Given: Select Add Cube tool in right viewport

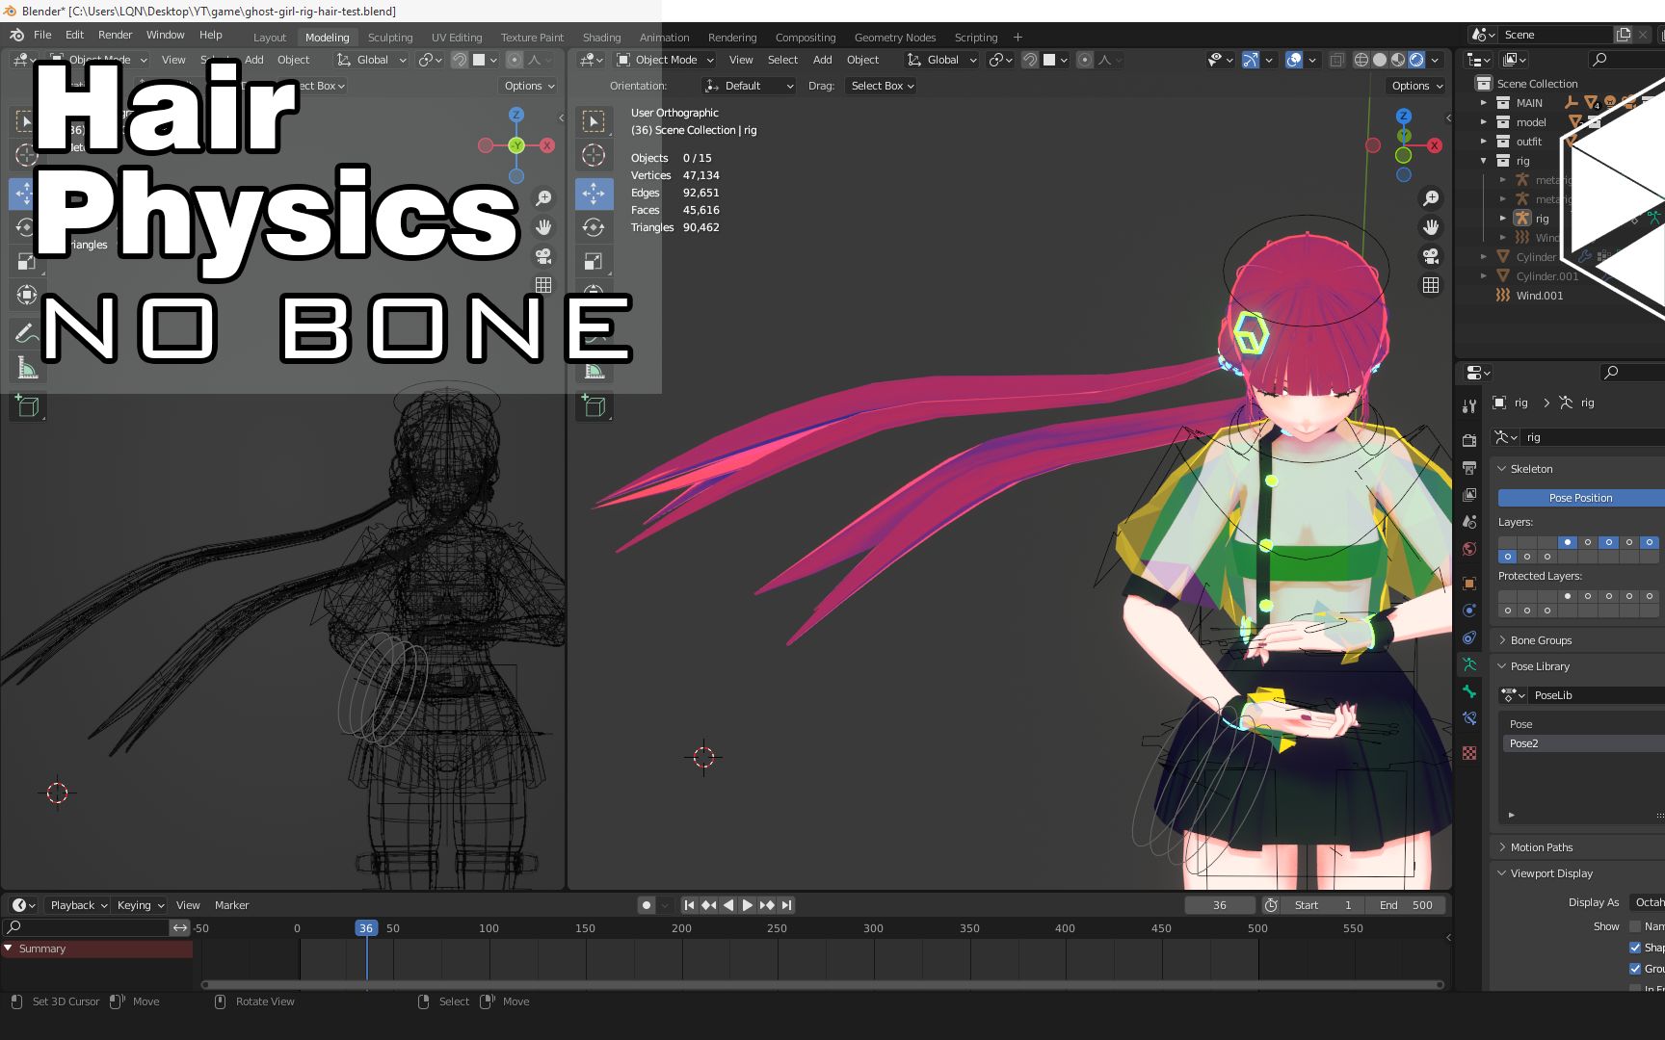Looking at the screenshot, I should (x=594, y=405).
